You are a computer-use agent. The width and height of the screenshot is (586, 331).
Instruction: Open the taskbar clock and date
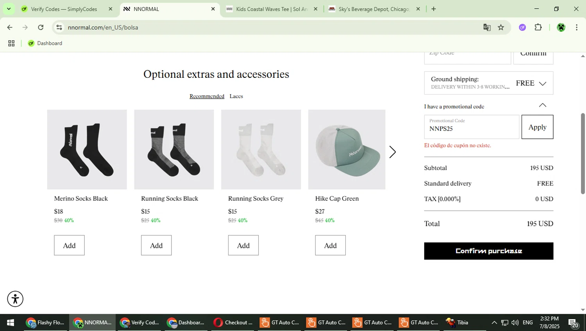tap(549, 323)
